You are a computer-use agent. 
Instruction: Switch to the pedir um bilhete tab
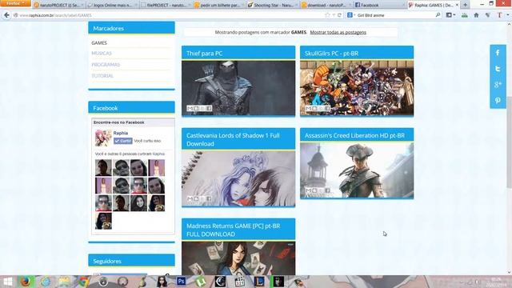[219, 5]
